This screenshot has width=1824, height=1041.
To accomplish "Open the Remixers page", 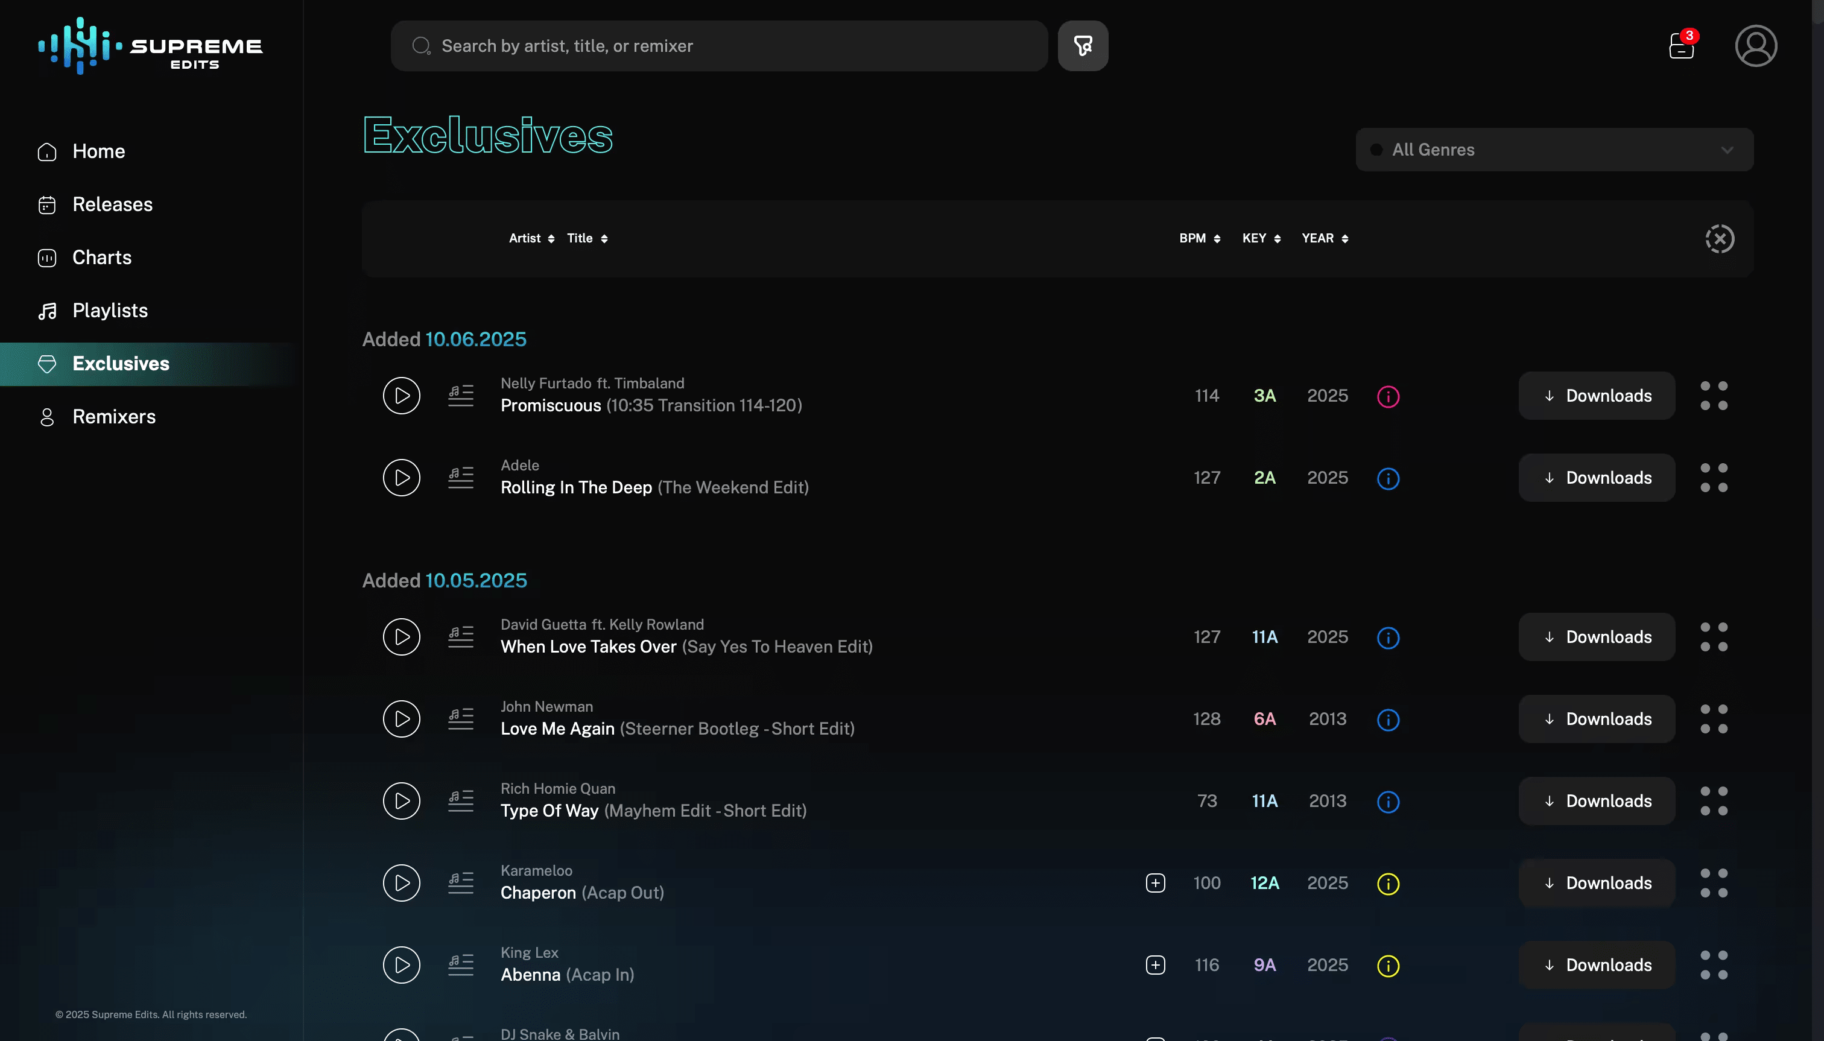I will (115, 417).
